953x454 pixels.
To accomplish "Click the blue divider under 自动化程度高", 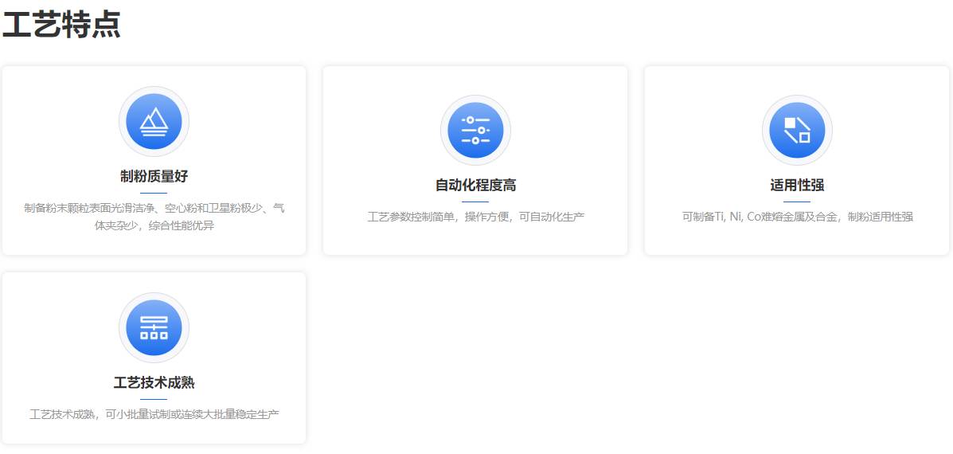I will [475, 202].
